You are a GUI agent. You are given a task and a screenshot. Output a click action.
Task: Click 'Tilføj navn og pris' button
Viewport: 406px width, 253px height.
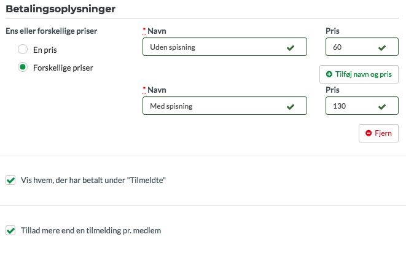[x=359, y=74]
